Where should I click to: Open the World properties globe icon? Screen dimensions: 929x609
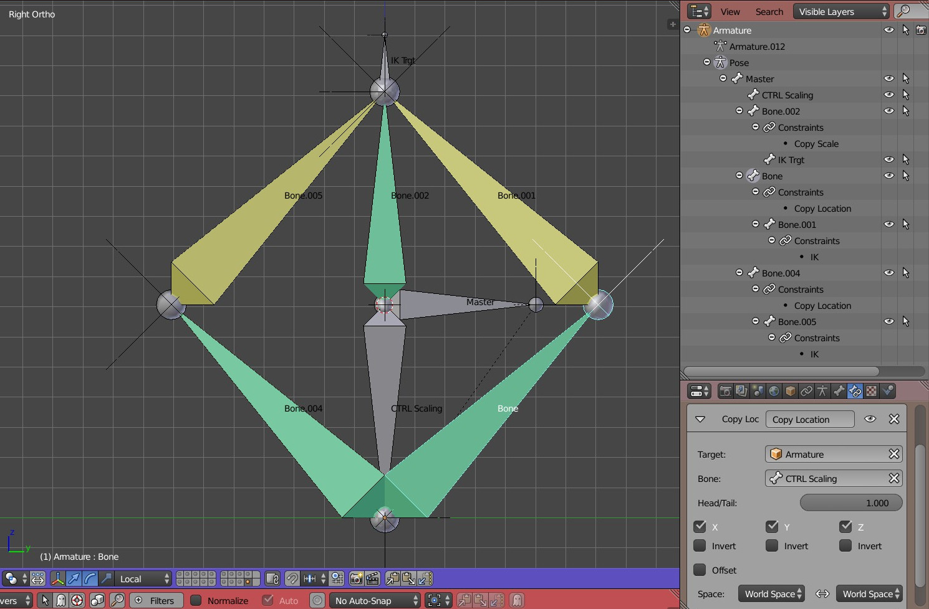[774, 391]
